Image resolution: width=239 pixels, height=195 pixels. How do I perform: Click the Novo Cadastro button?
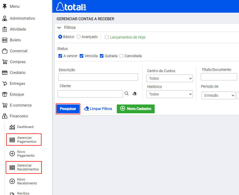(x=136, y=109)
